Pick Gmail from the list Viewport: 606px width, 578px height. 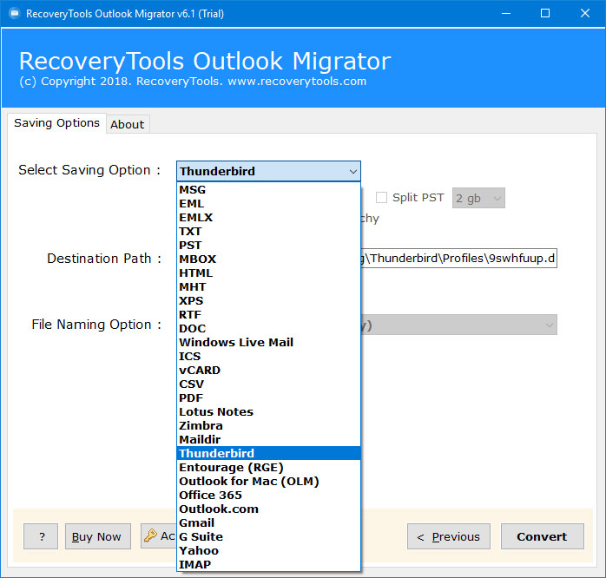pos(268,523)
